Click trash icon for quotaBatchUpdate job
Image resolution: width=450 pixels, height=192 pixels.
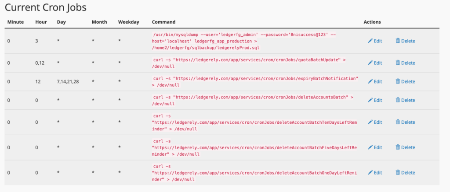(398, 63)
